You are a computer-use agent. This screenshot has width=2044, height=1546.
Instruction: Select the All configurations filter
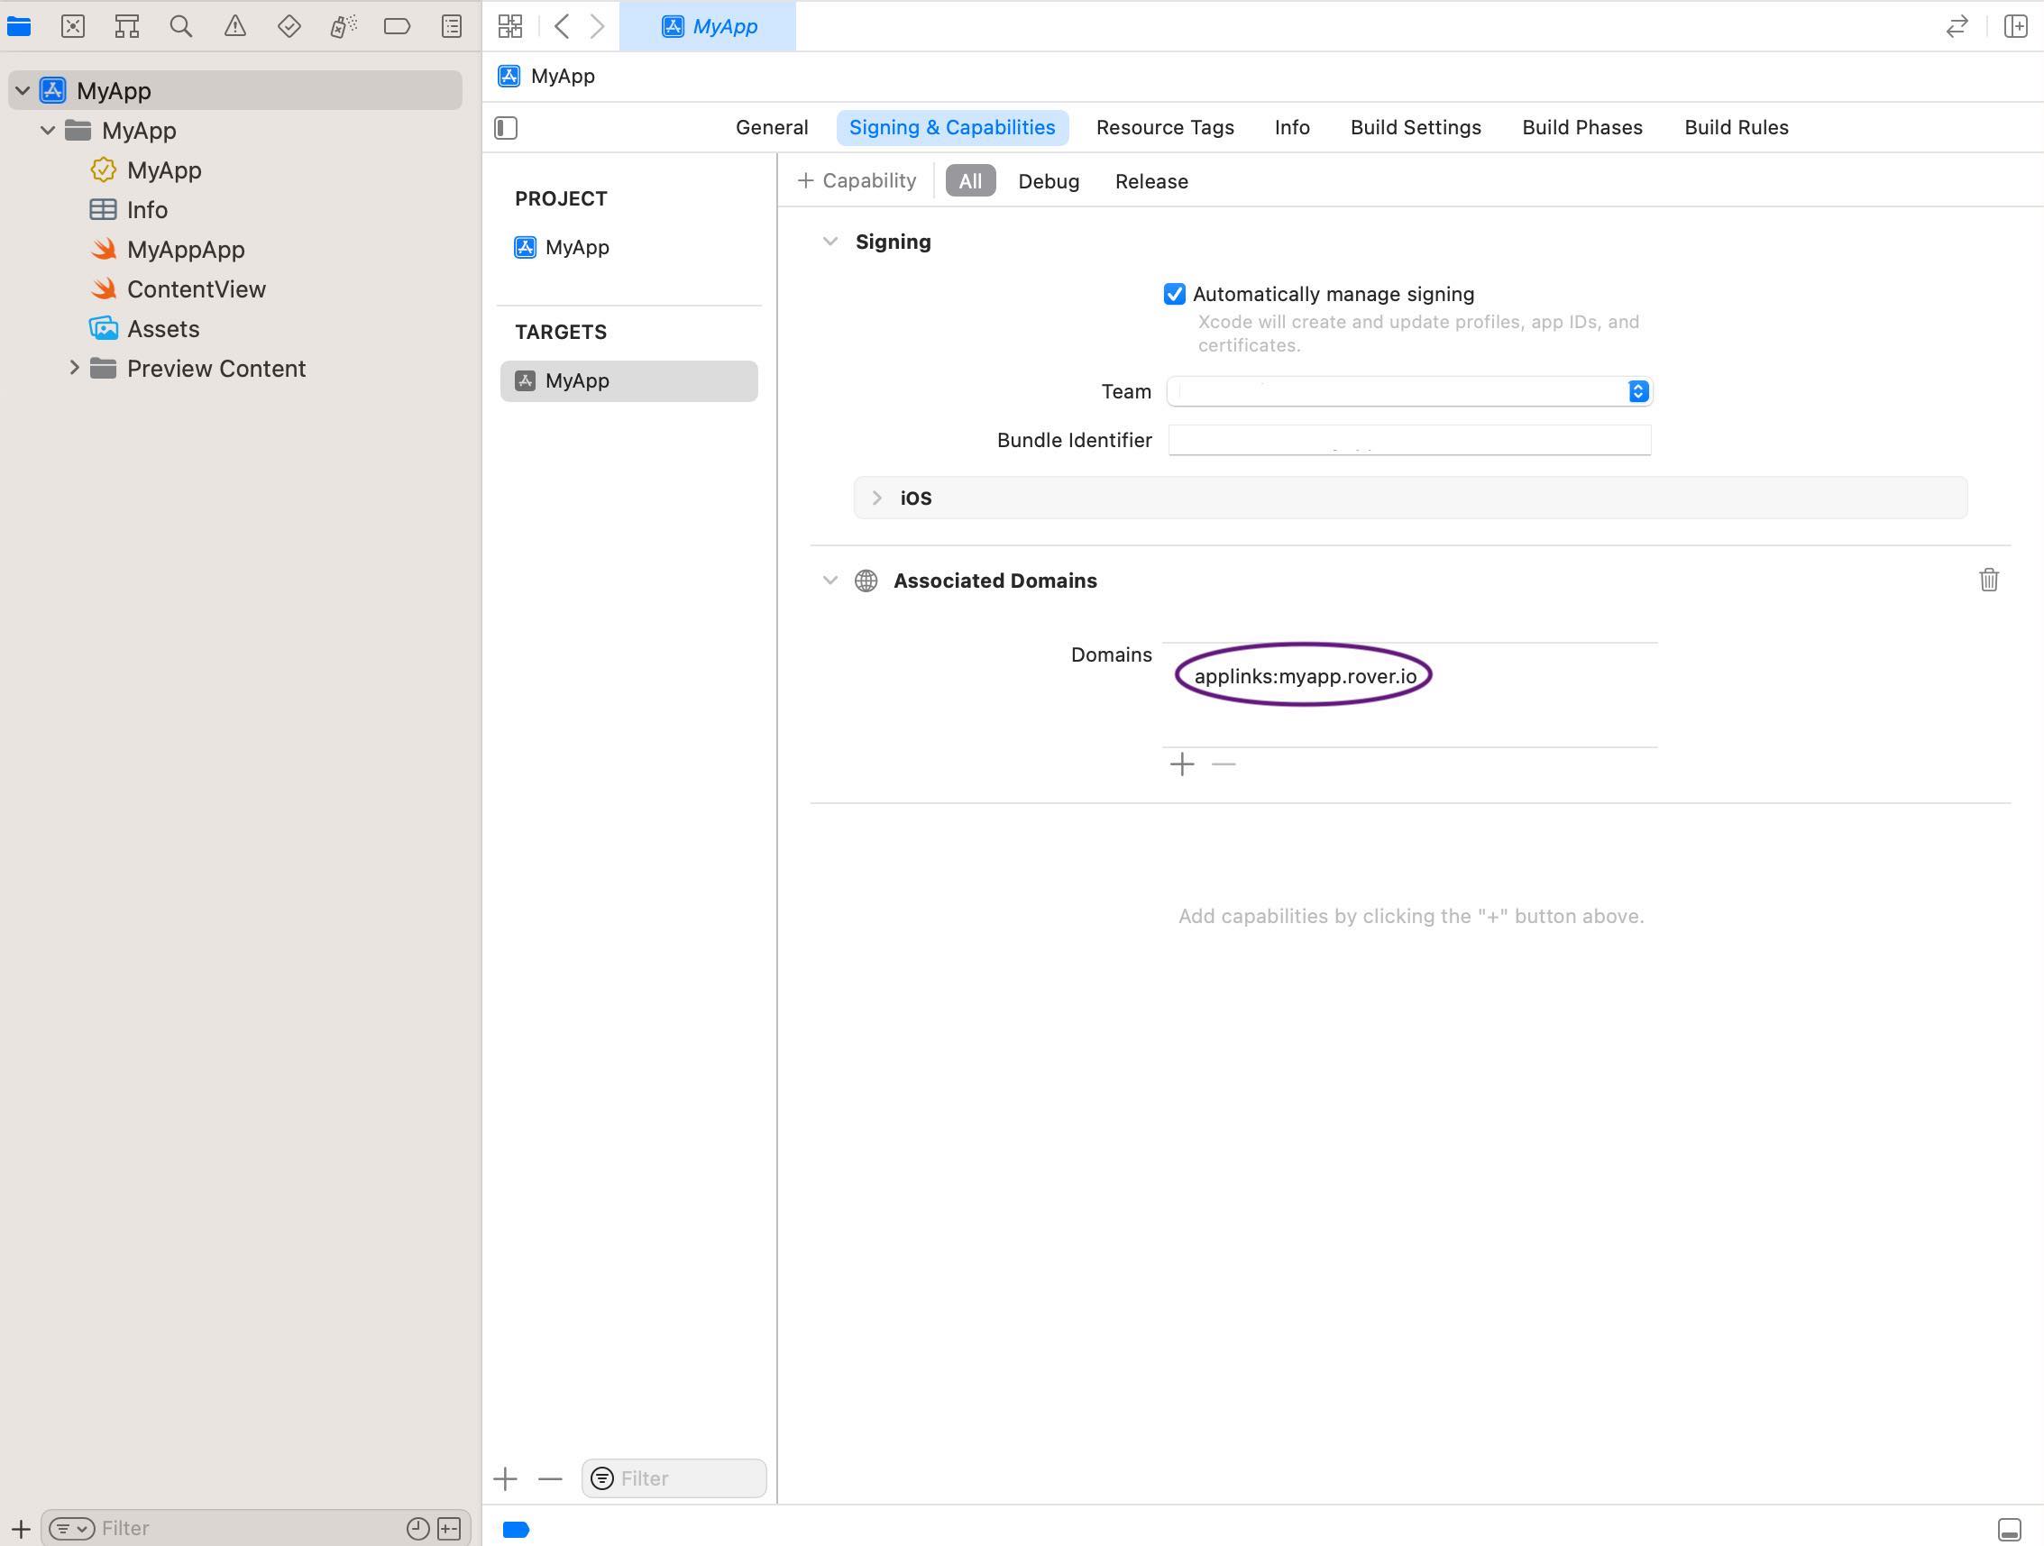point(970,181)
